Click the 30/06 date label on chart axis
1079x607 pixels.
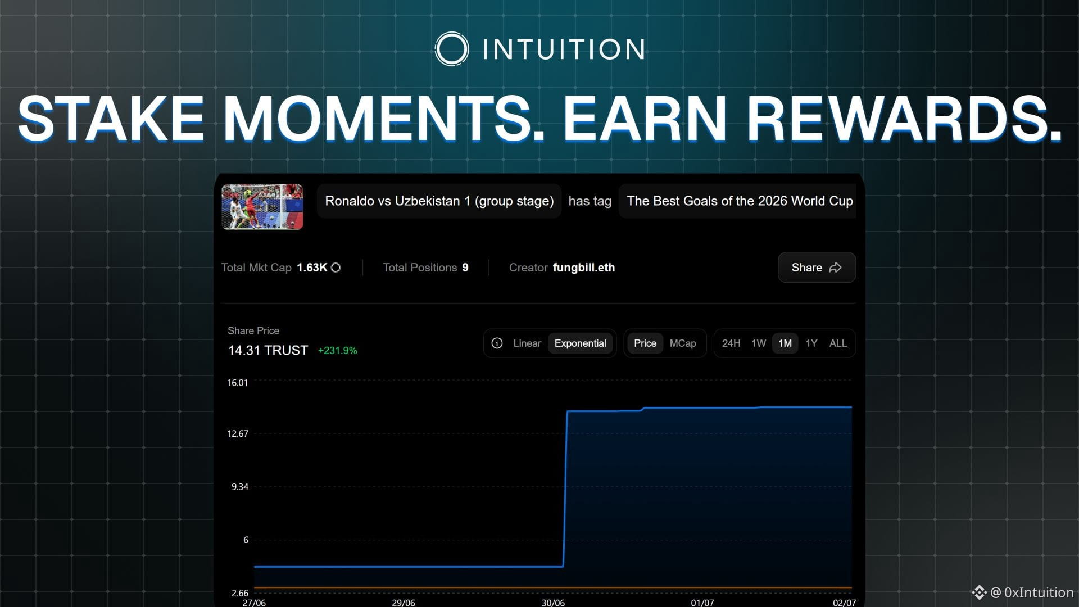pos(553,603)
